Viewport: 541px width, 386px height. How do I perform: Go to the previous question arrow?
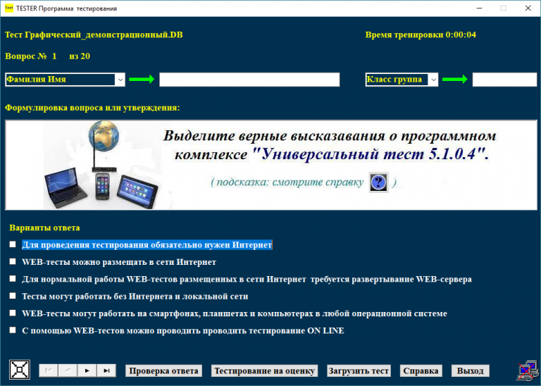tap(68, 371)
